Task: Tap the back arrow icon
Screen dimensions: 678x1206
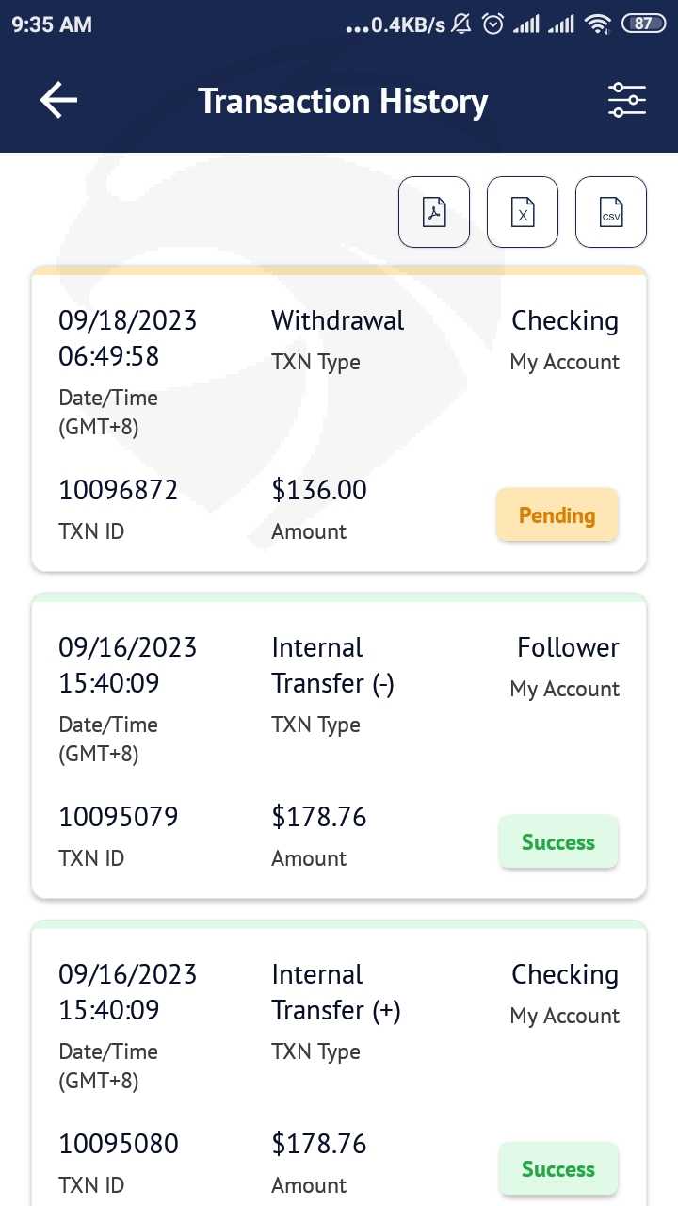Action: [x=58, y=100]
